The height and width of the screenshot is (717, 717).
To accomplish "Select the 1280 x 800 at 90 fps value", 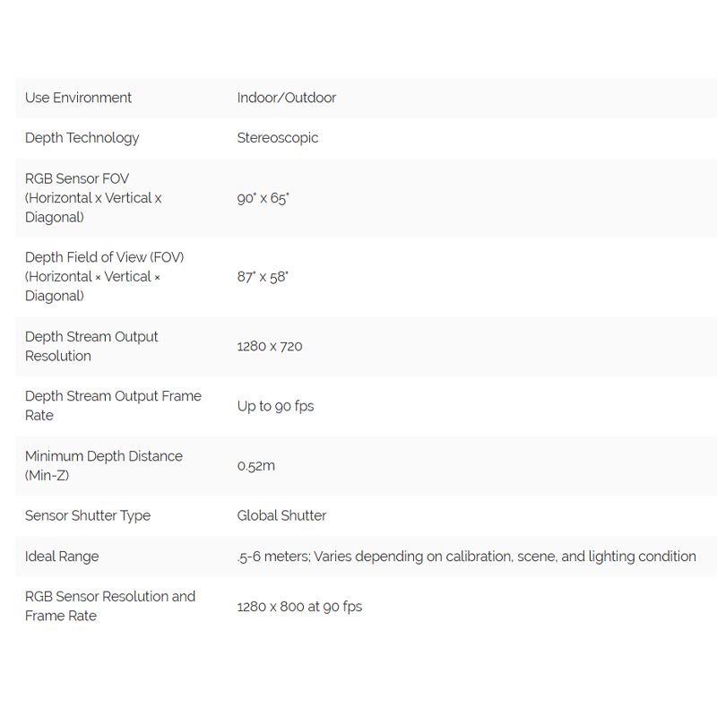I will click(299, 607).
